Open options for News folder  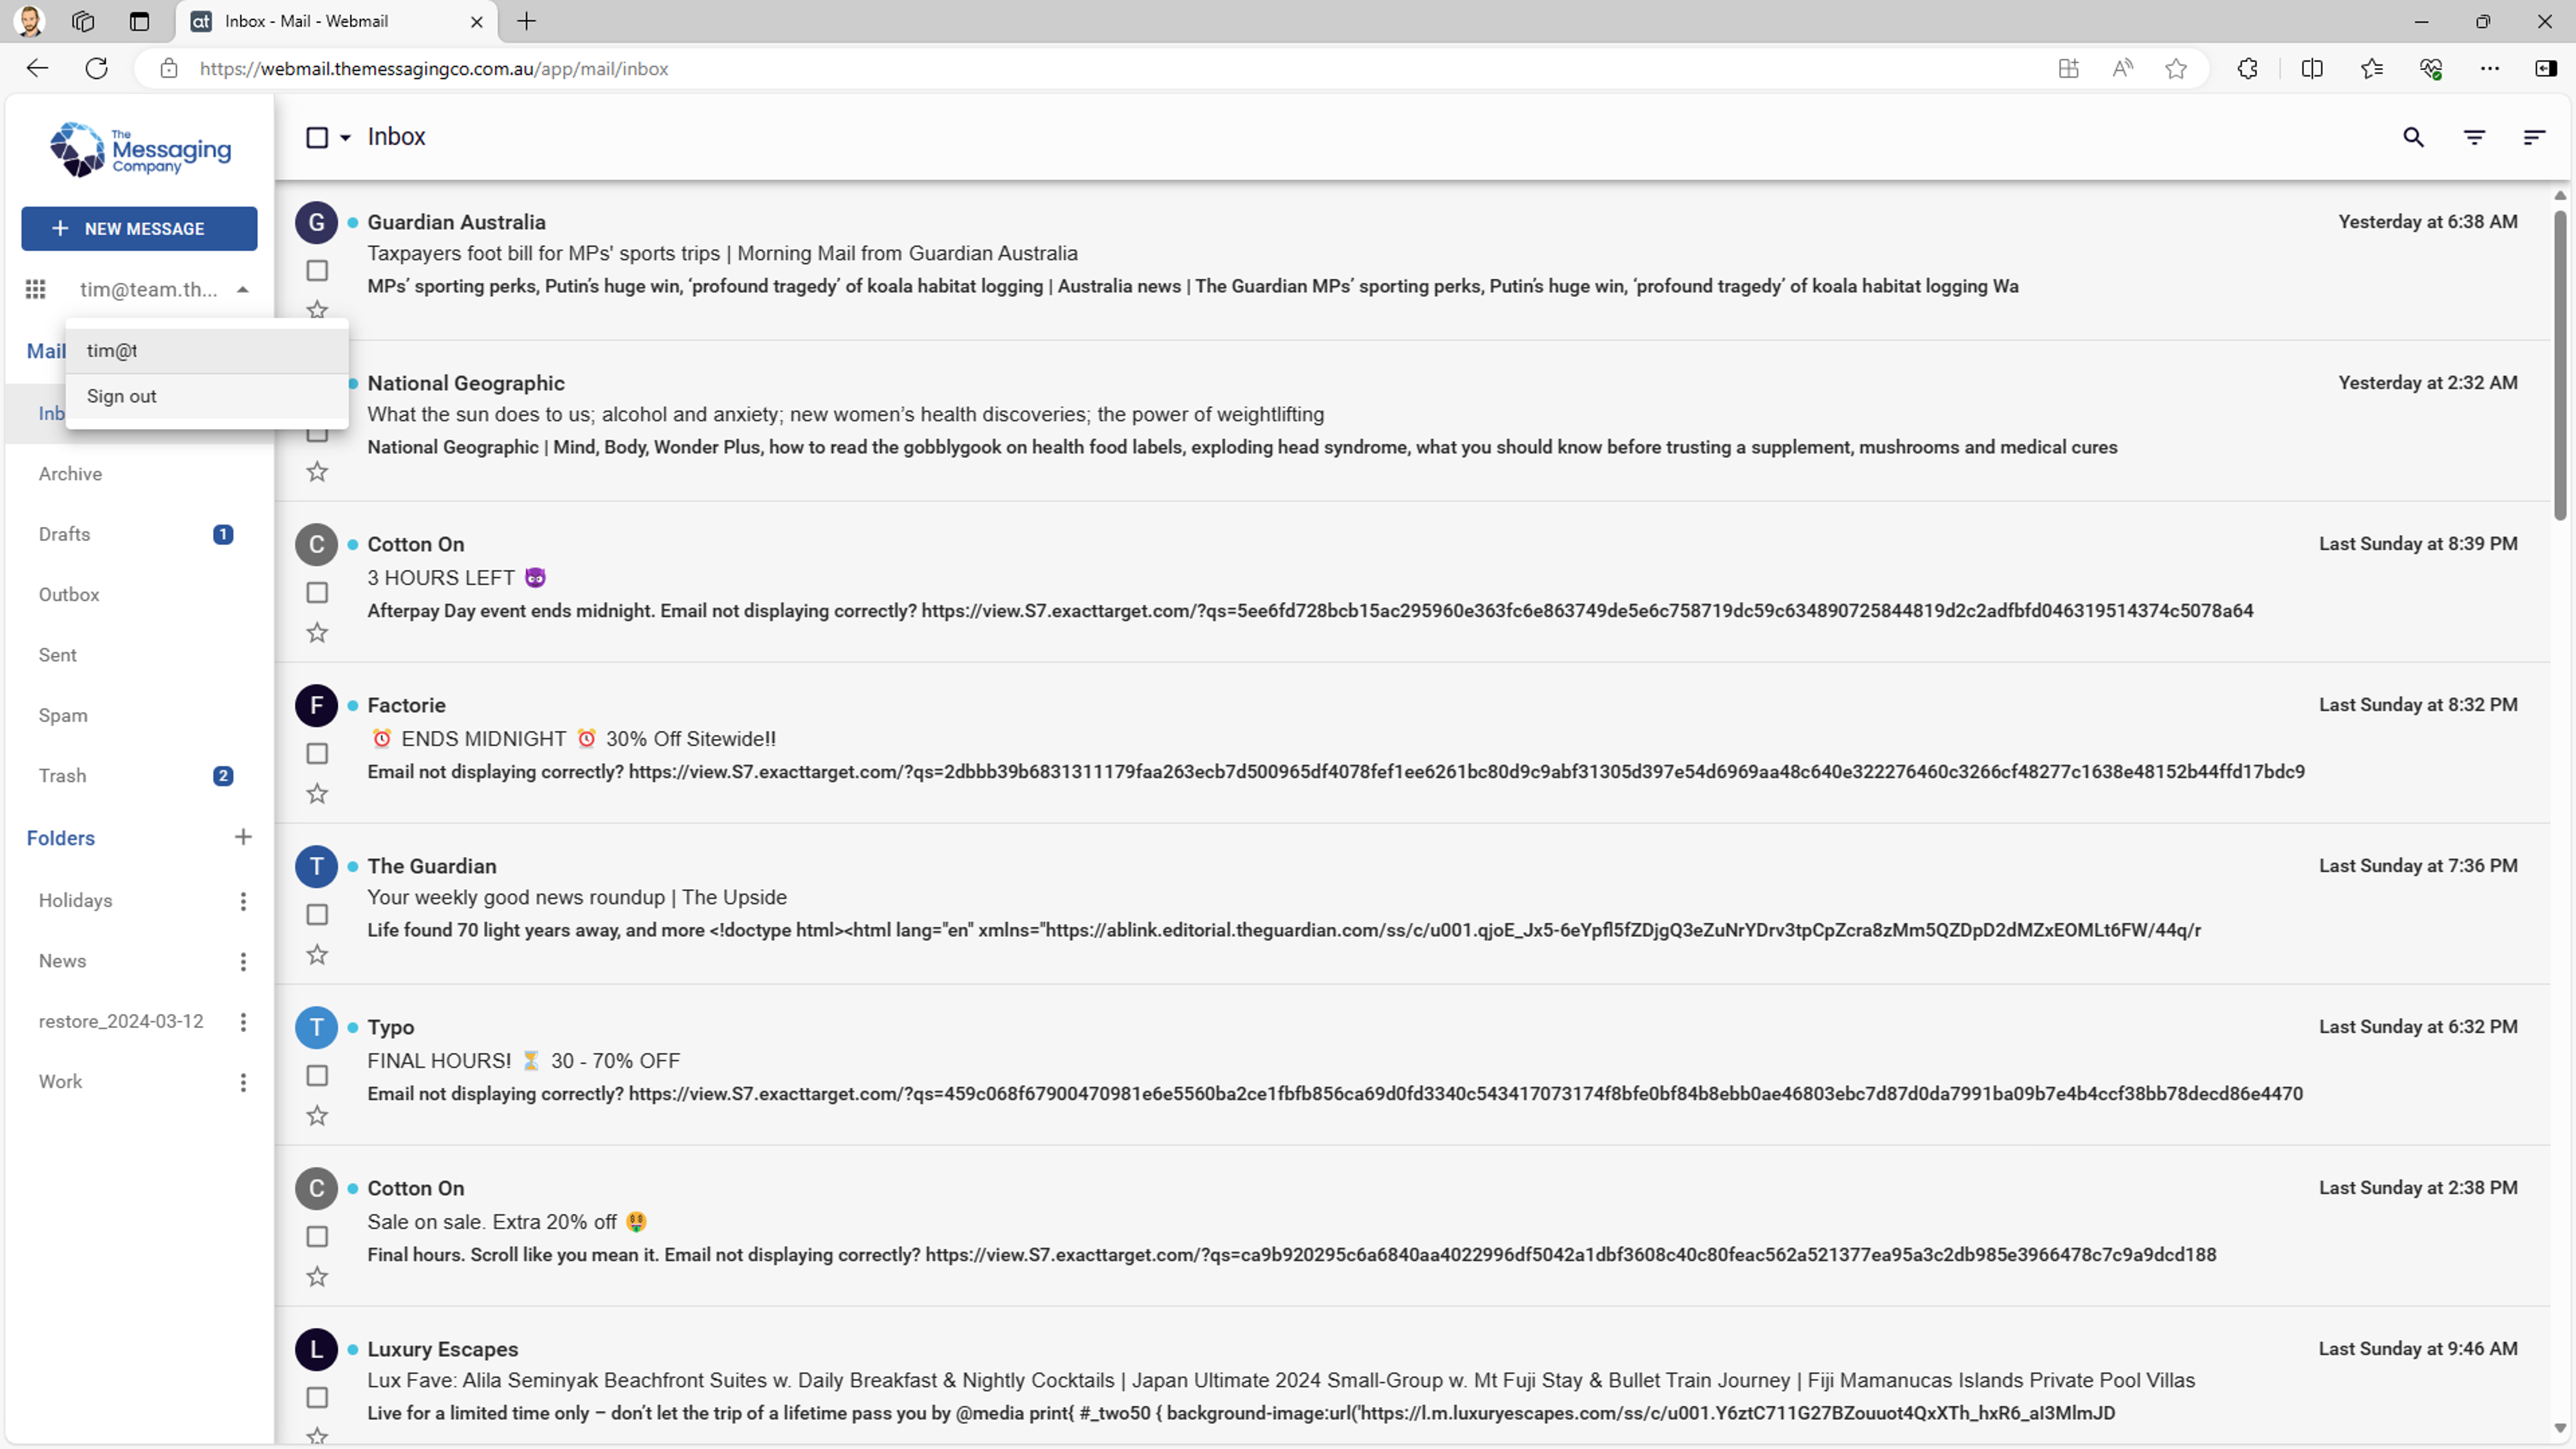[243, 961]
